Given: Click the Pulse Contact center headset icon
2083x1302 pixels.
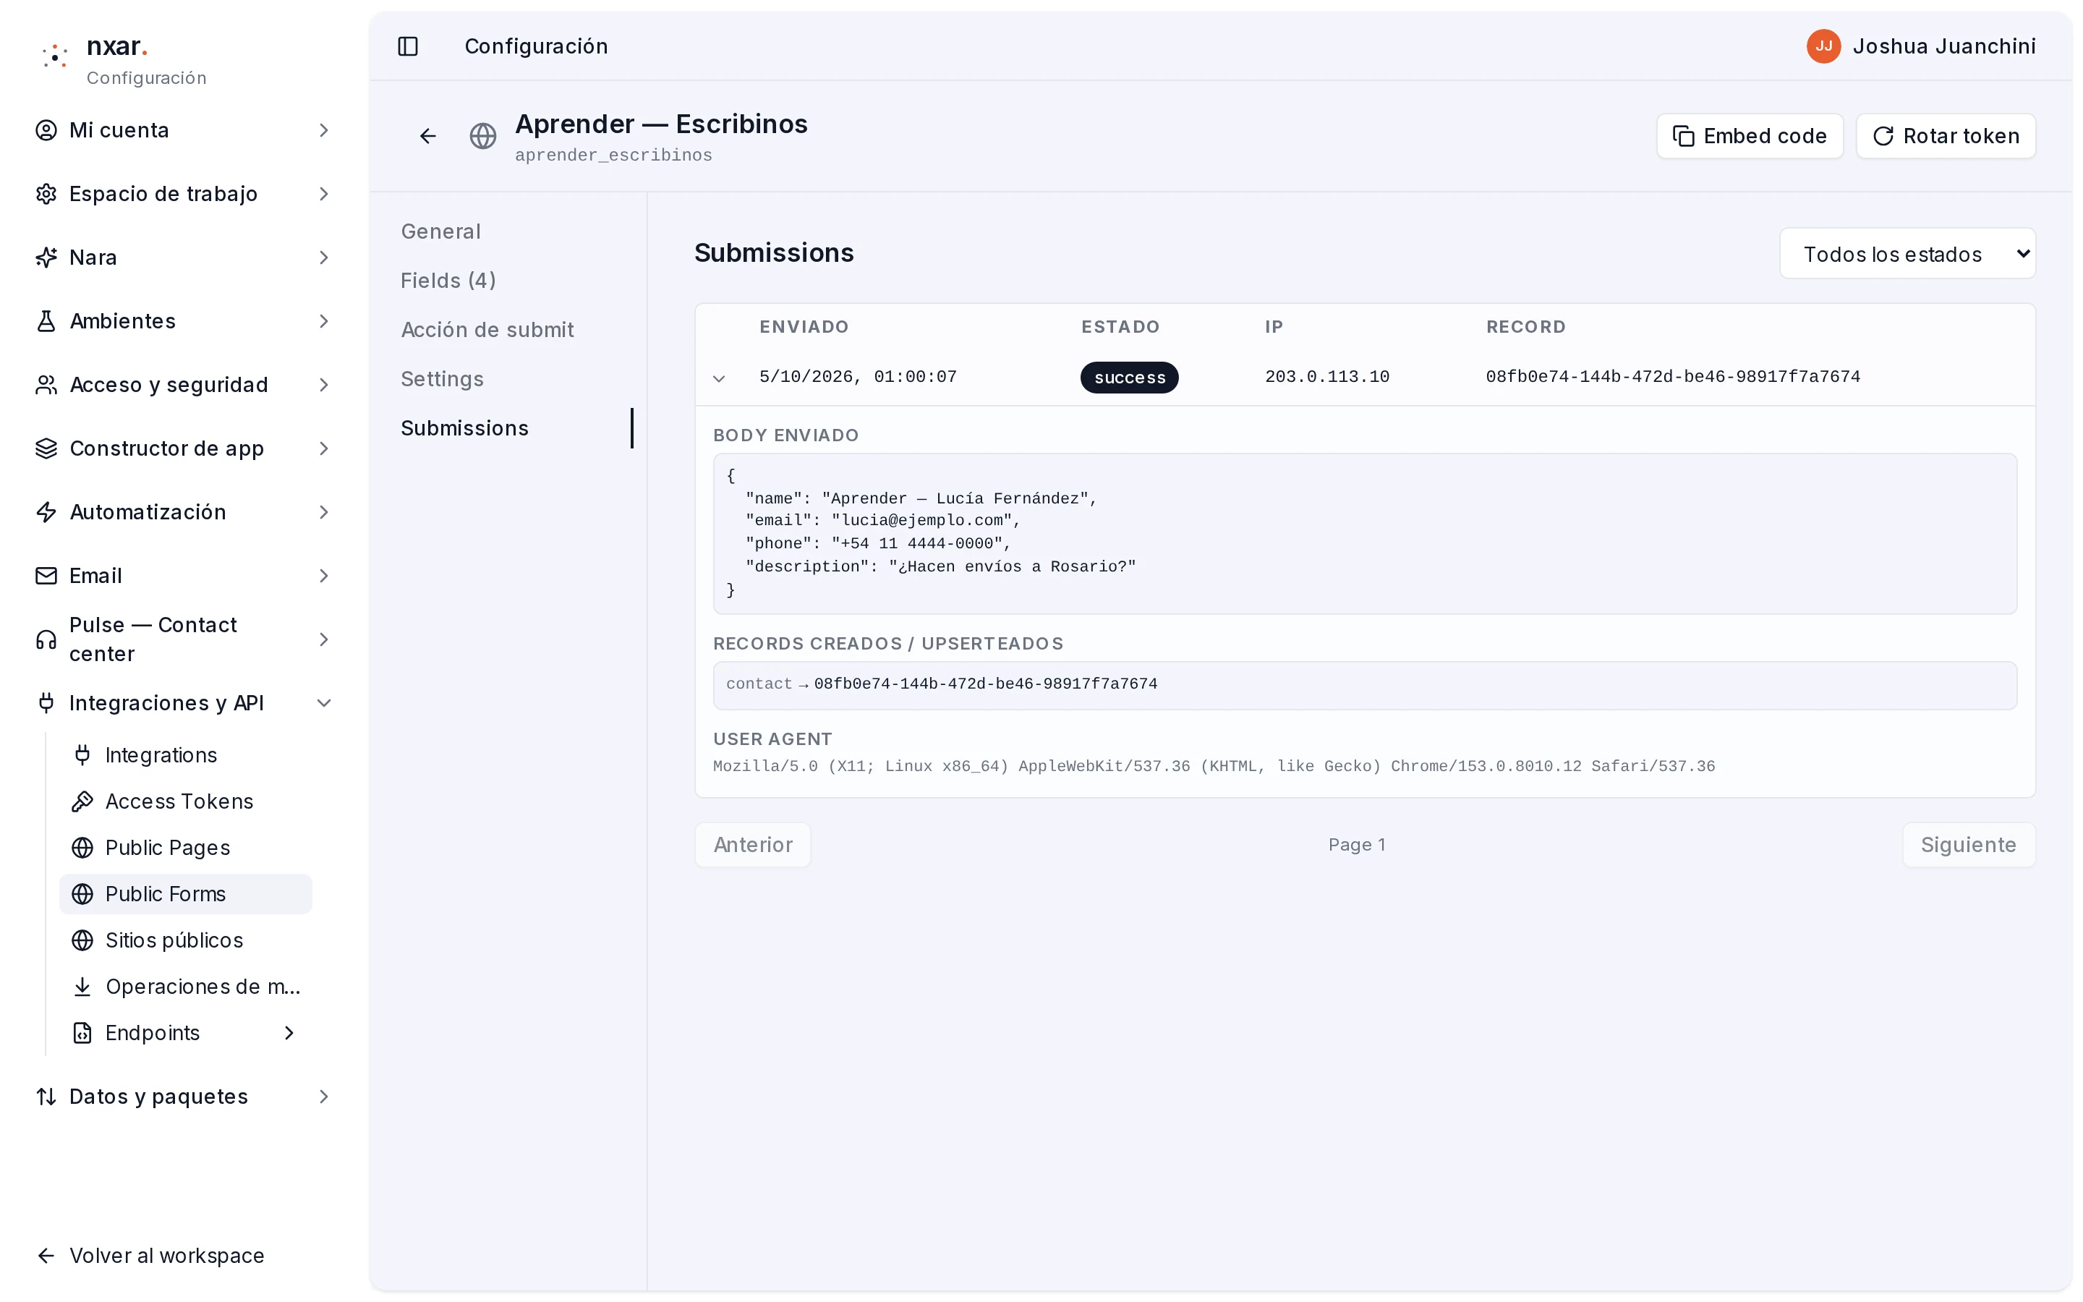Looking at the screenshot, I should (46, 640).
